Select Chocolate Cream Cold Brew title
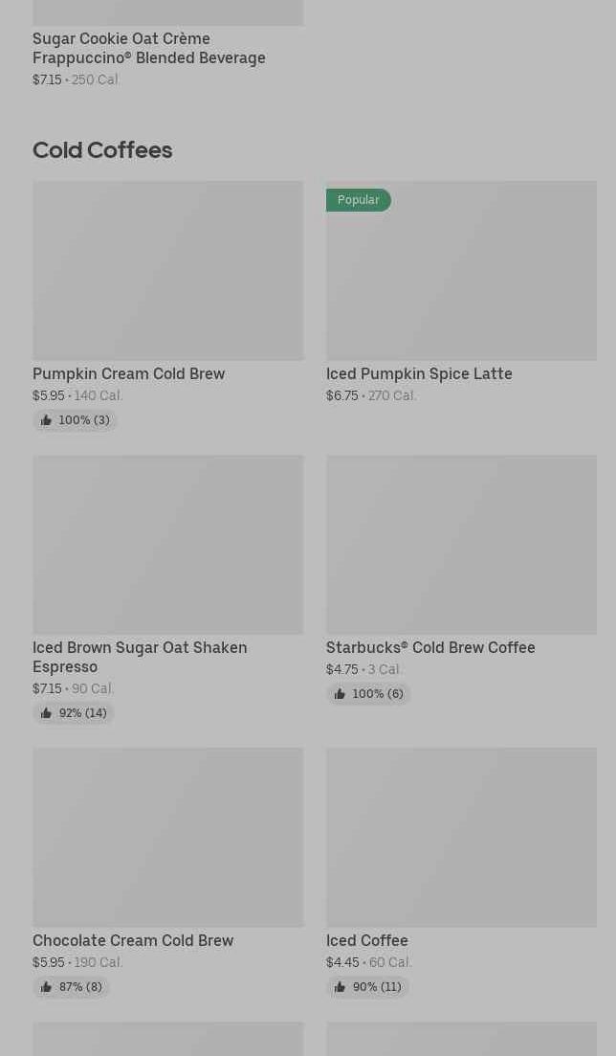Viewport: 616px width, 1056px height. pos(133,940)
